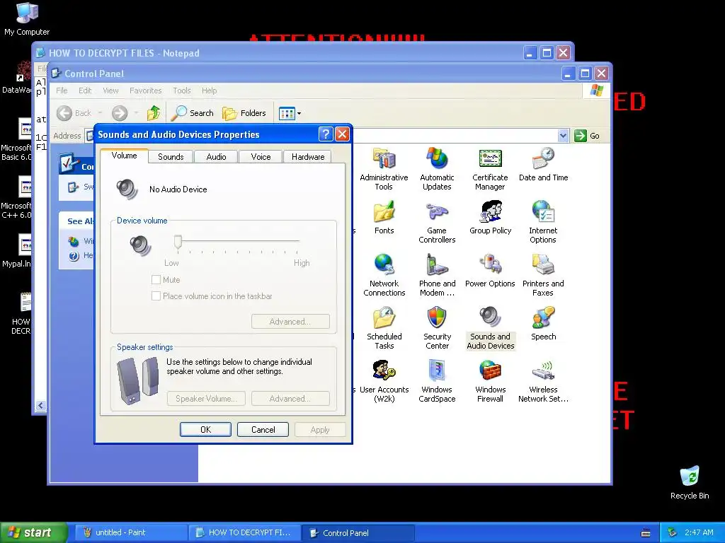725x543 pixels.
Task: Toggle the Folders pane button
Action: [x=244, y=112]
